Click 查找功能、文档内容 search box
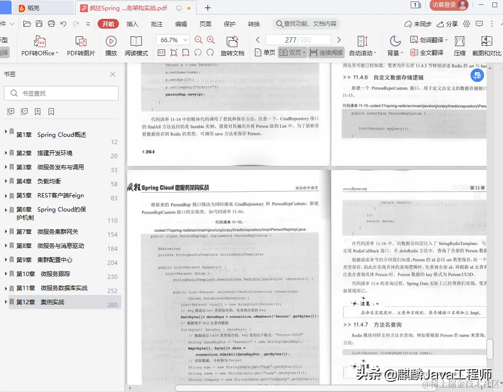This screenshot has height=392, width=503. (307, 24)
